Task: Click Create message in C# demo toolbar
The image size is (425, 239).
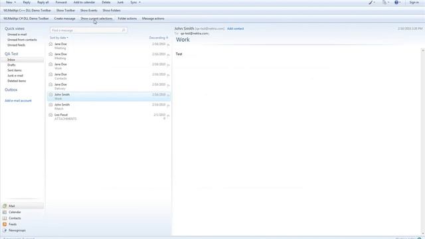Action: click(x=64, y=19)
